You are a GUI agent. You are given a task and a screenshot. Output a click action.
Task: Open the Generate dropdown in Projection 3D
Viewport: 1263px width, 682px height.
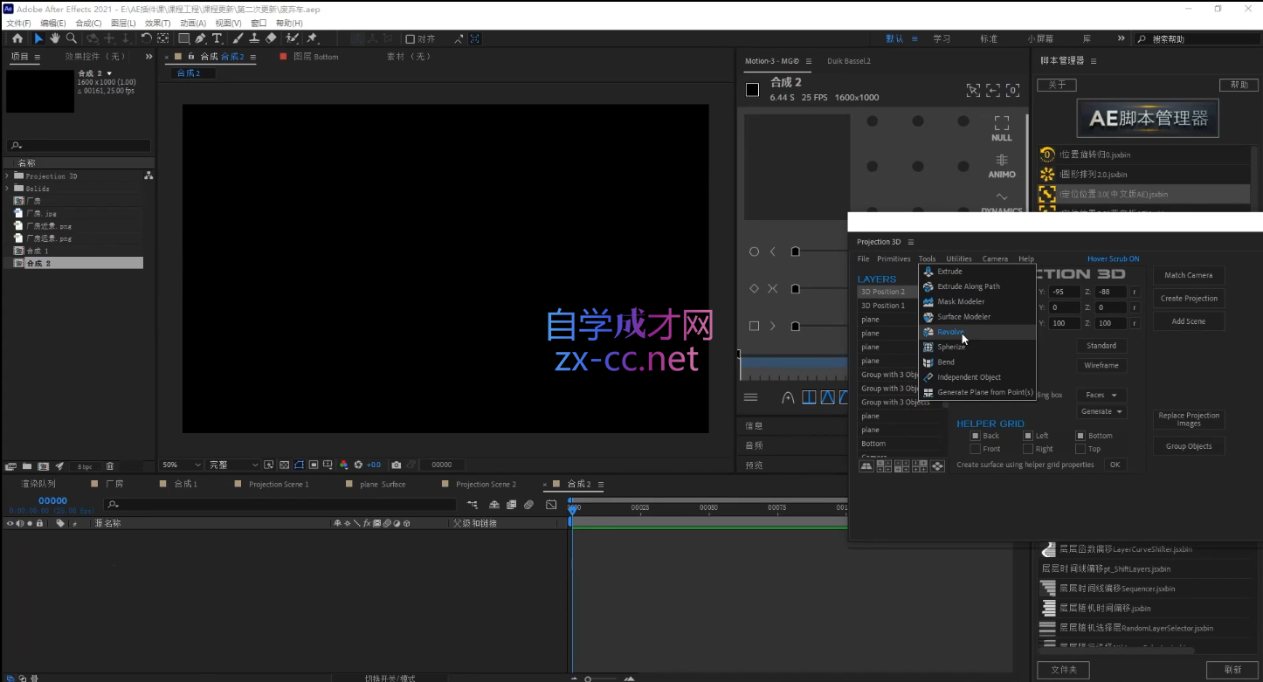pos(1101,411)
